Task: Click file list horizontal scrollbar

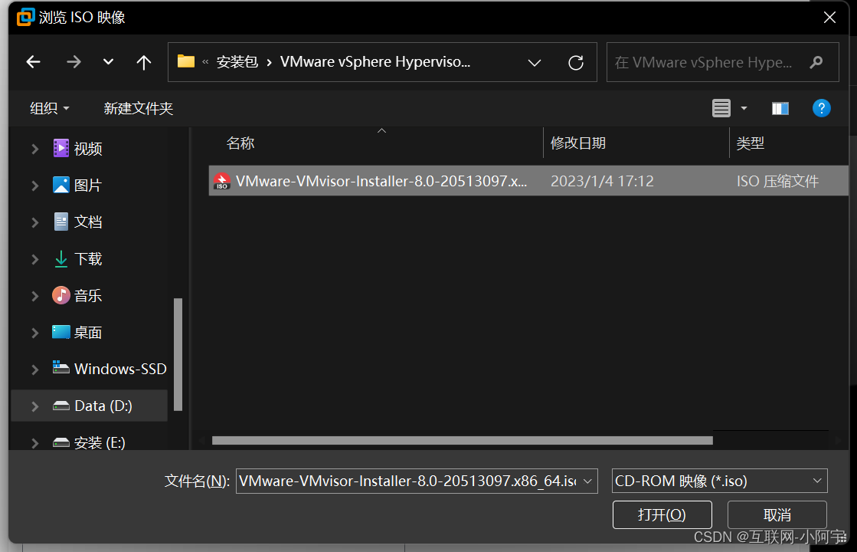Action: (x=463, y=440)
